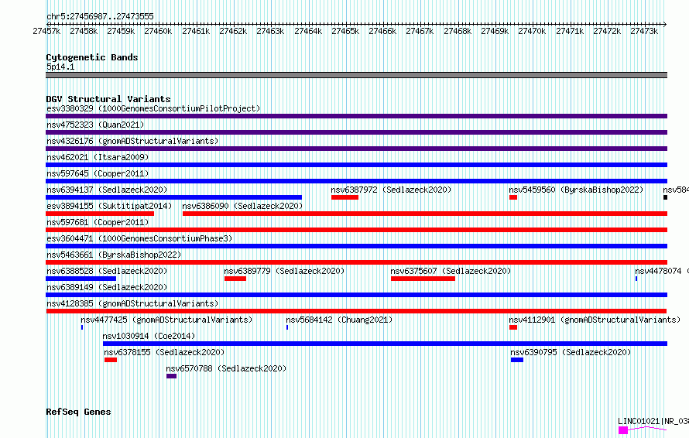Select the nsv4752323 (Quan2021) label
This screenshot has height=438, width=689.
(x=95, y=125)
